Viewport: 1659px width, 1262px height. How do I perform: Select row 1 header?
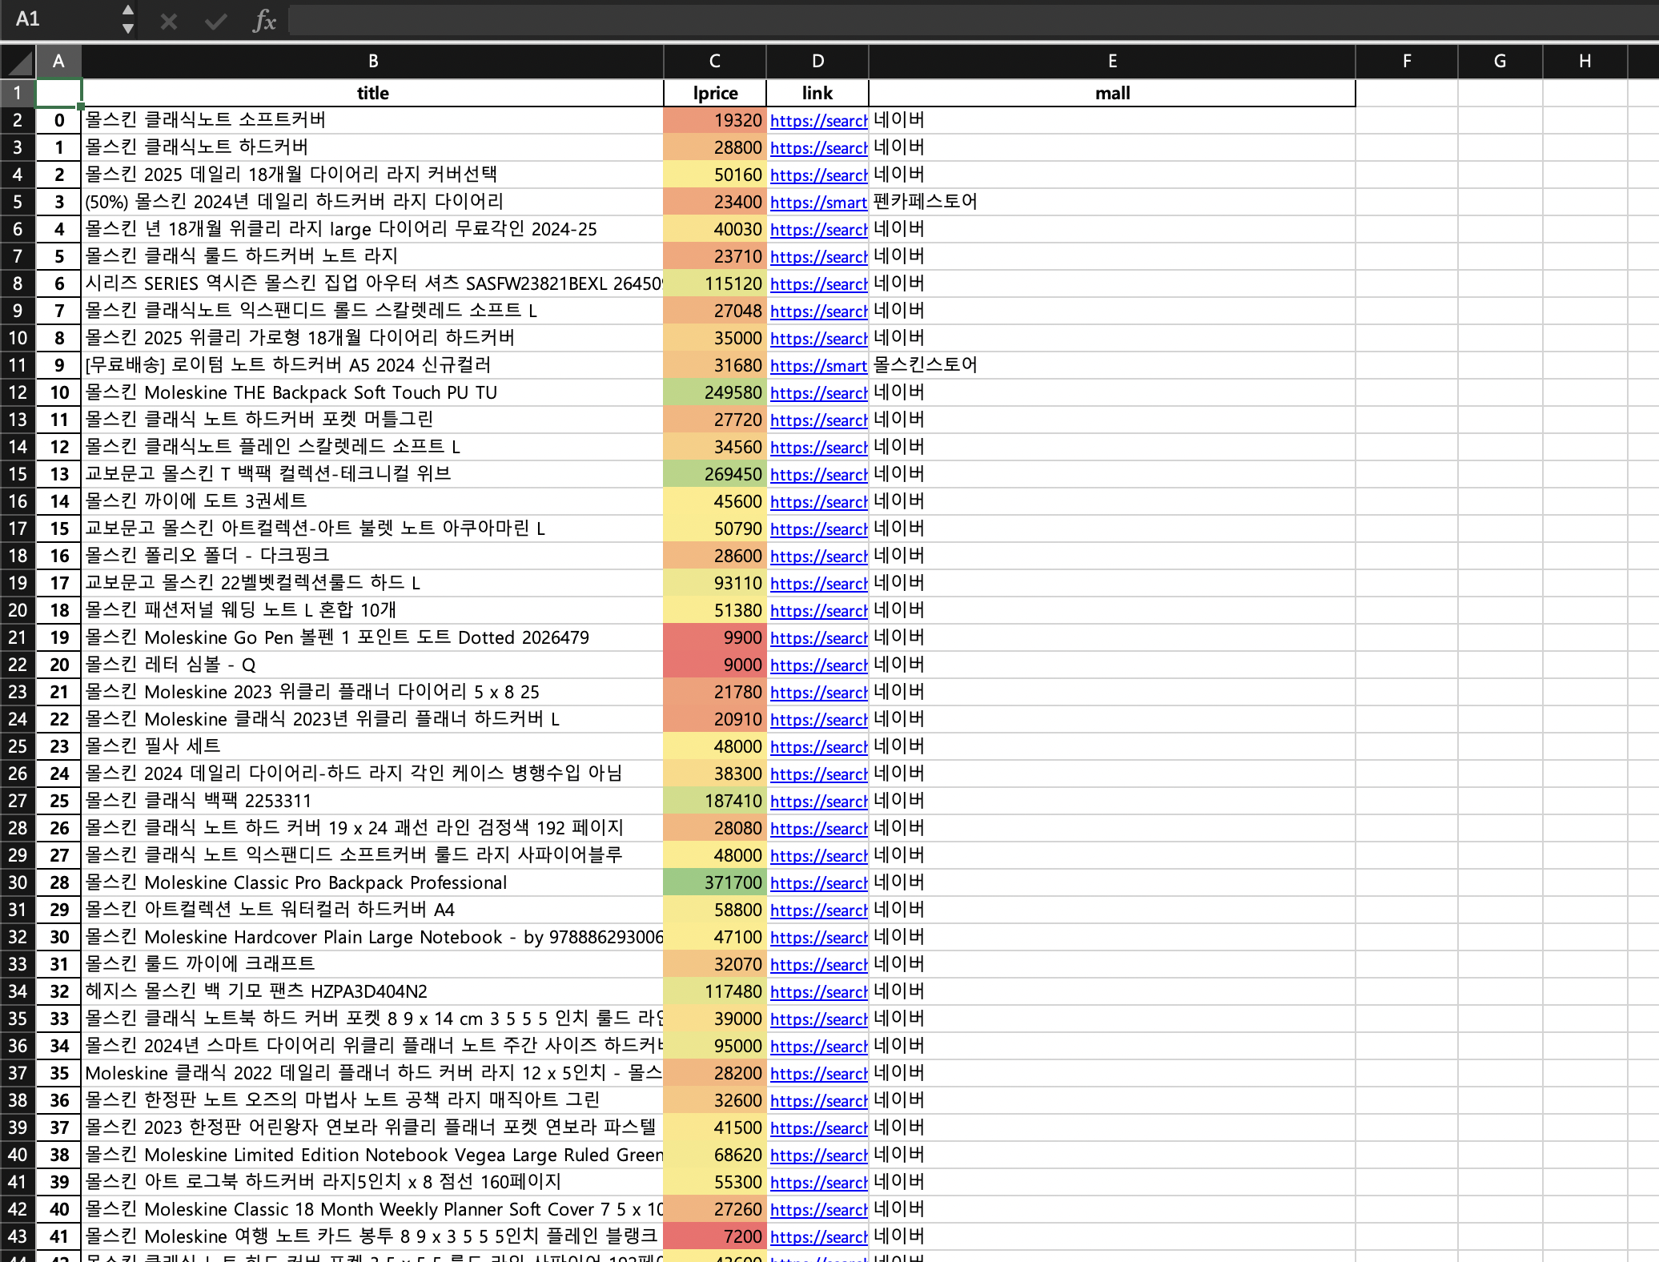[18, 93]
